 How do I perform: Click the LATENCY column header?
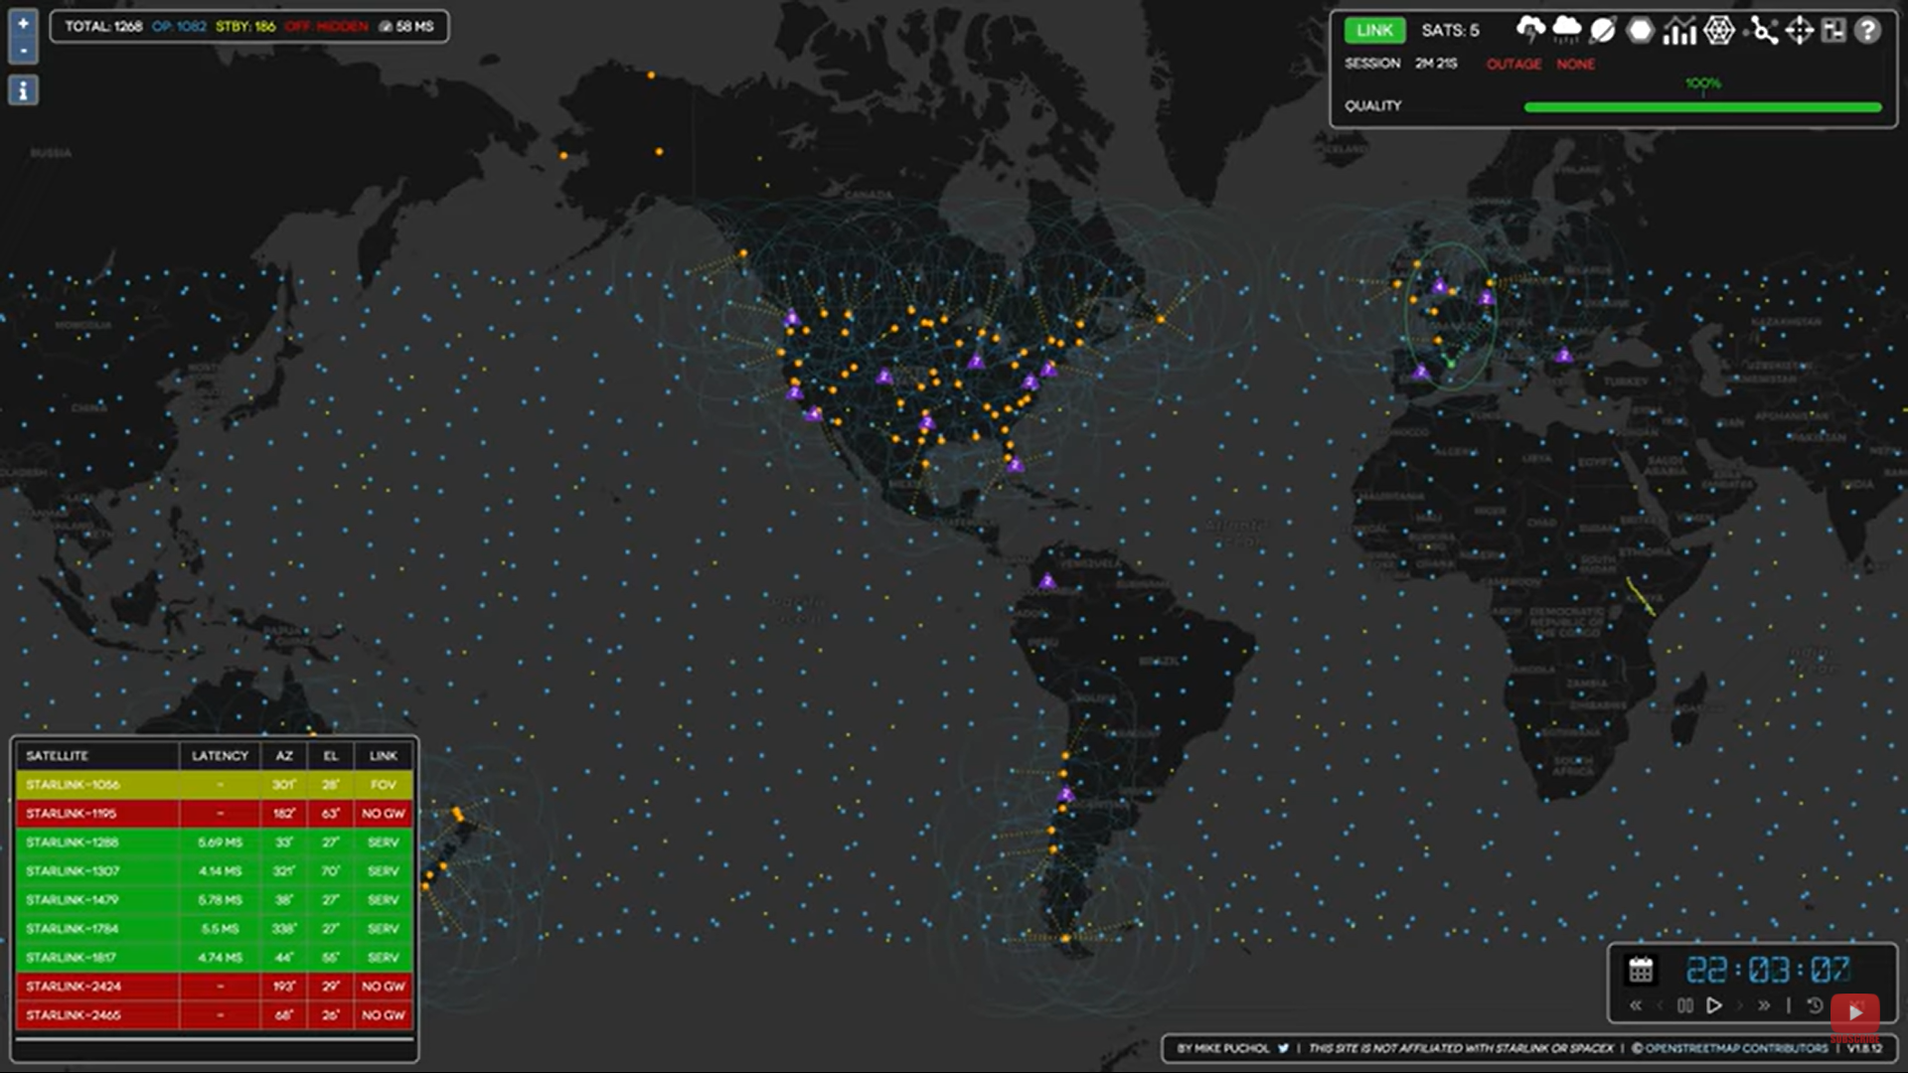220,756
